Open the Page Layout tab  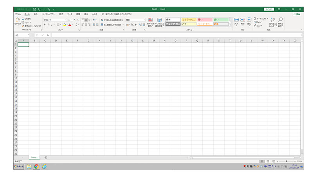click(48, 14)
